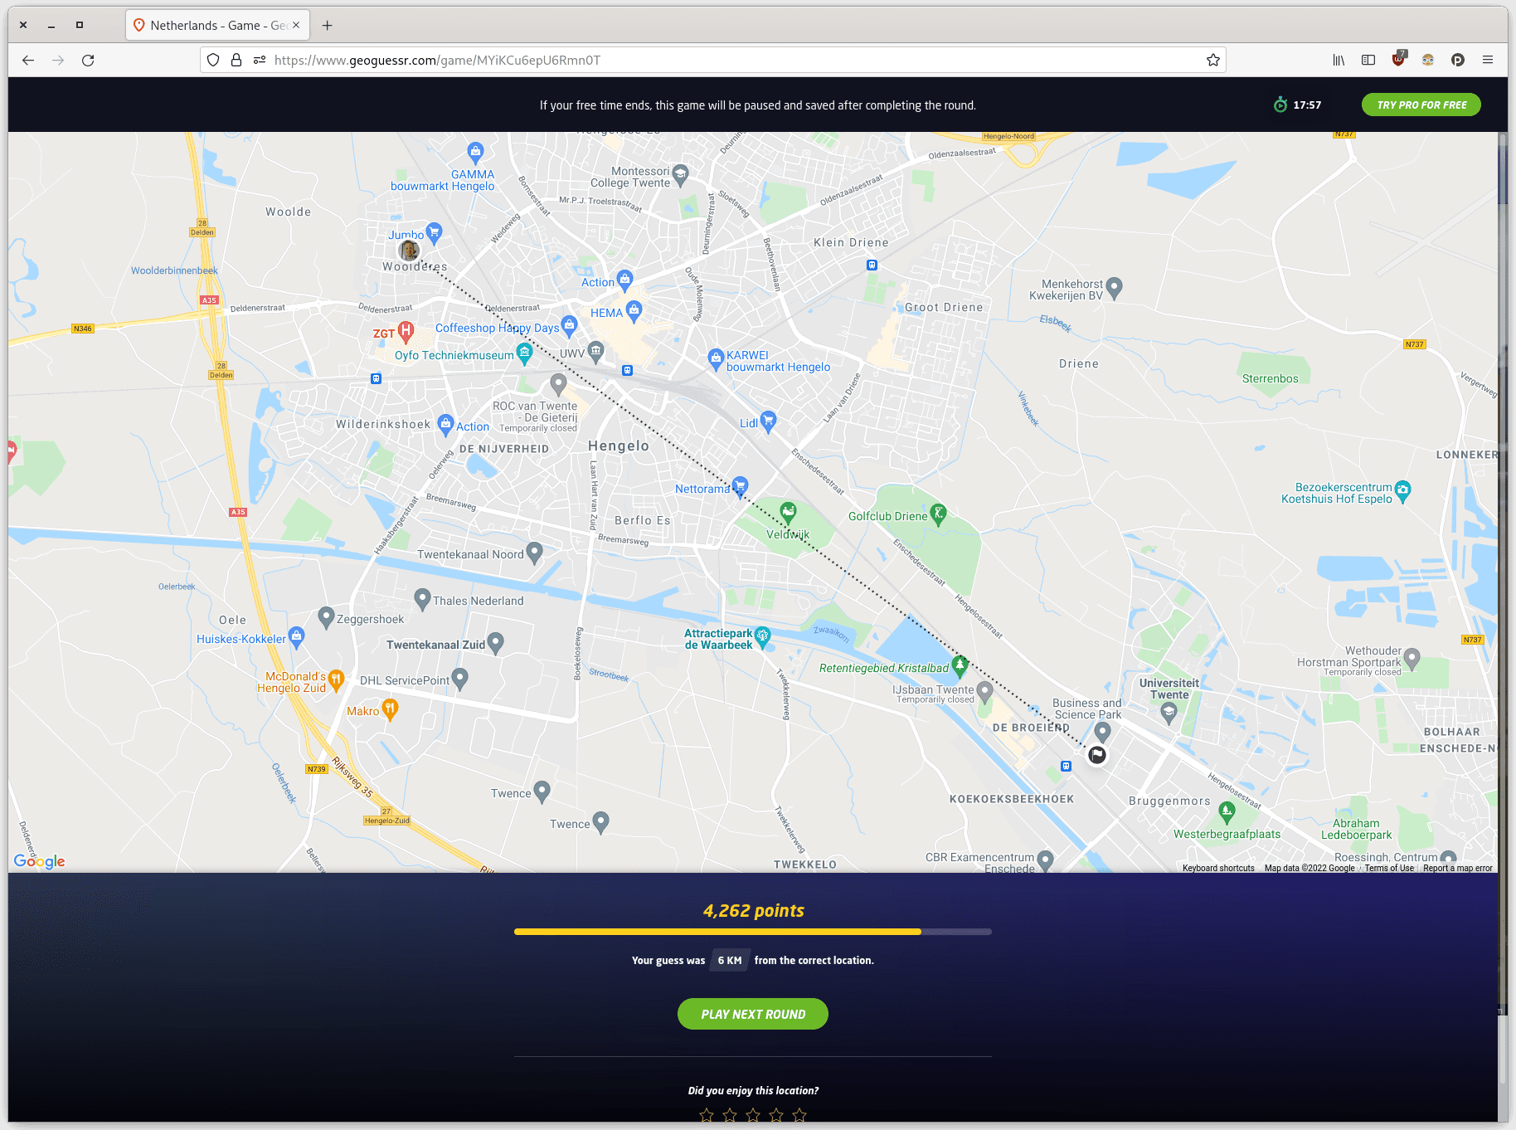Click the ZGT hospital marker
This screenshot has height=1130, width=1516.
click(x=406, y=331)
